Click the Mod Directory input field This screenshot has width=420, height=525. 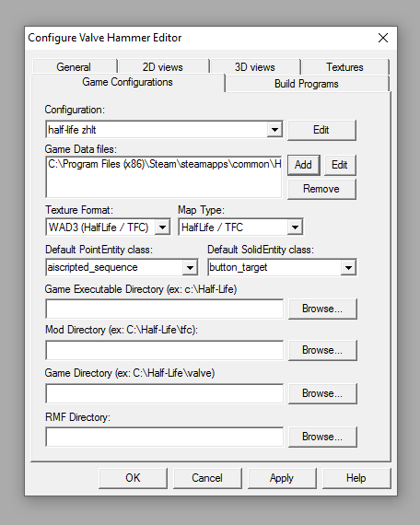(165, 350)
